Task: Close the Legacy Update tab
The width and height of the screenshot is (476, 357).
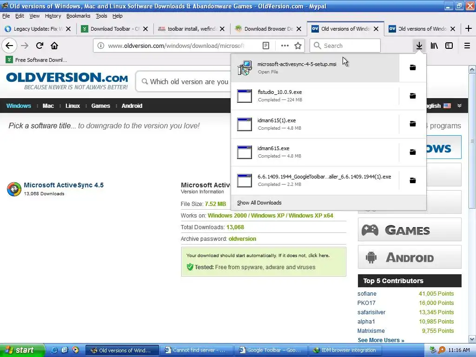Action: pyautogui.click(x=68, y=29)
